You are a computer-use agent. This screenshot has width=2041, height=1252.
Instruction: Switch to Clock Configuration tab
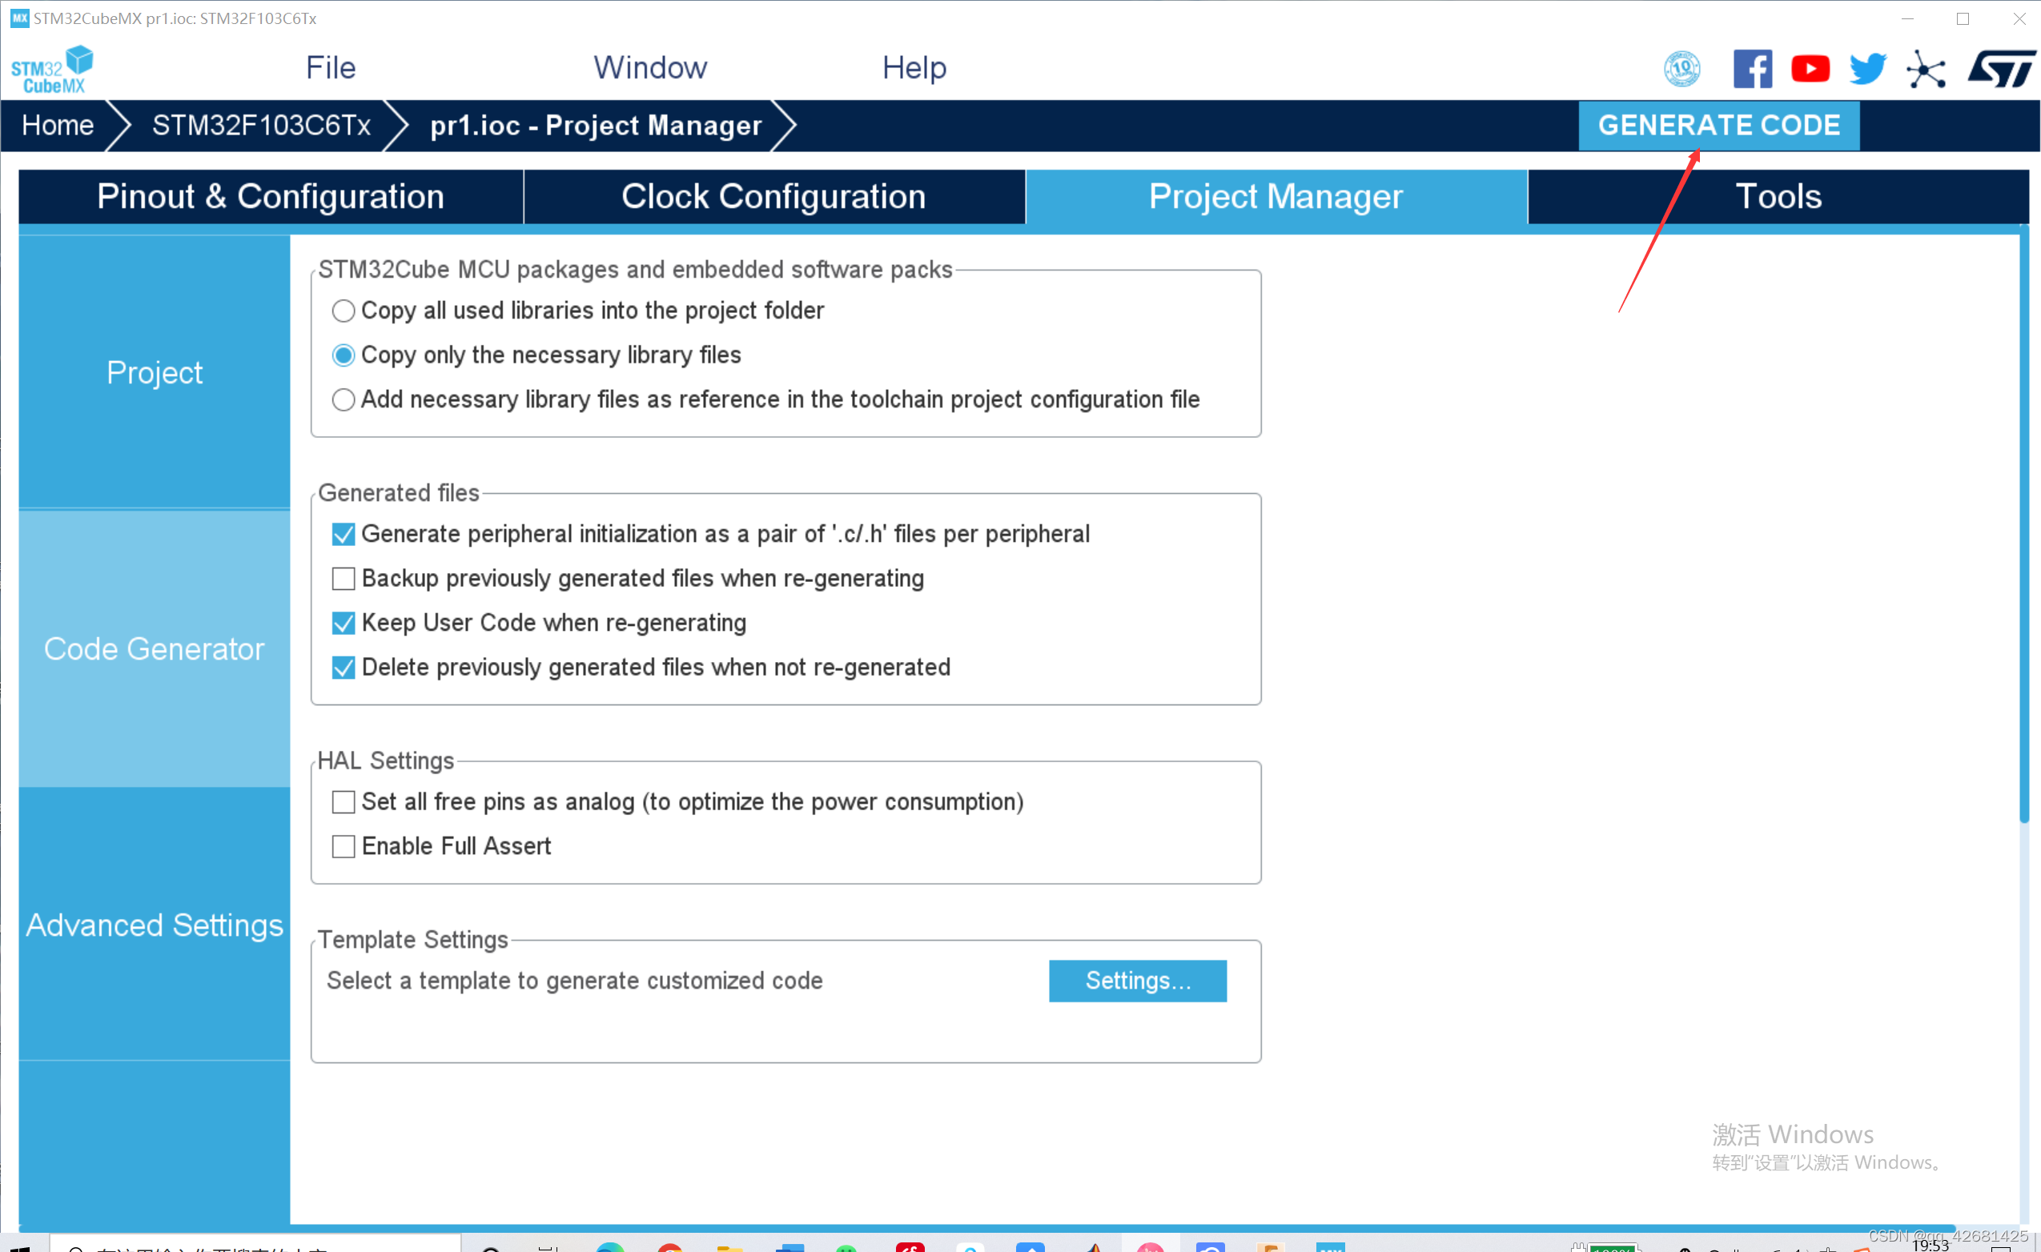(x=773, y=197)
